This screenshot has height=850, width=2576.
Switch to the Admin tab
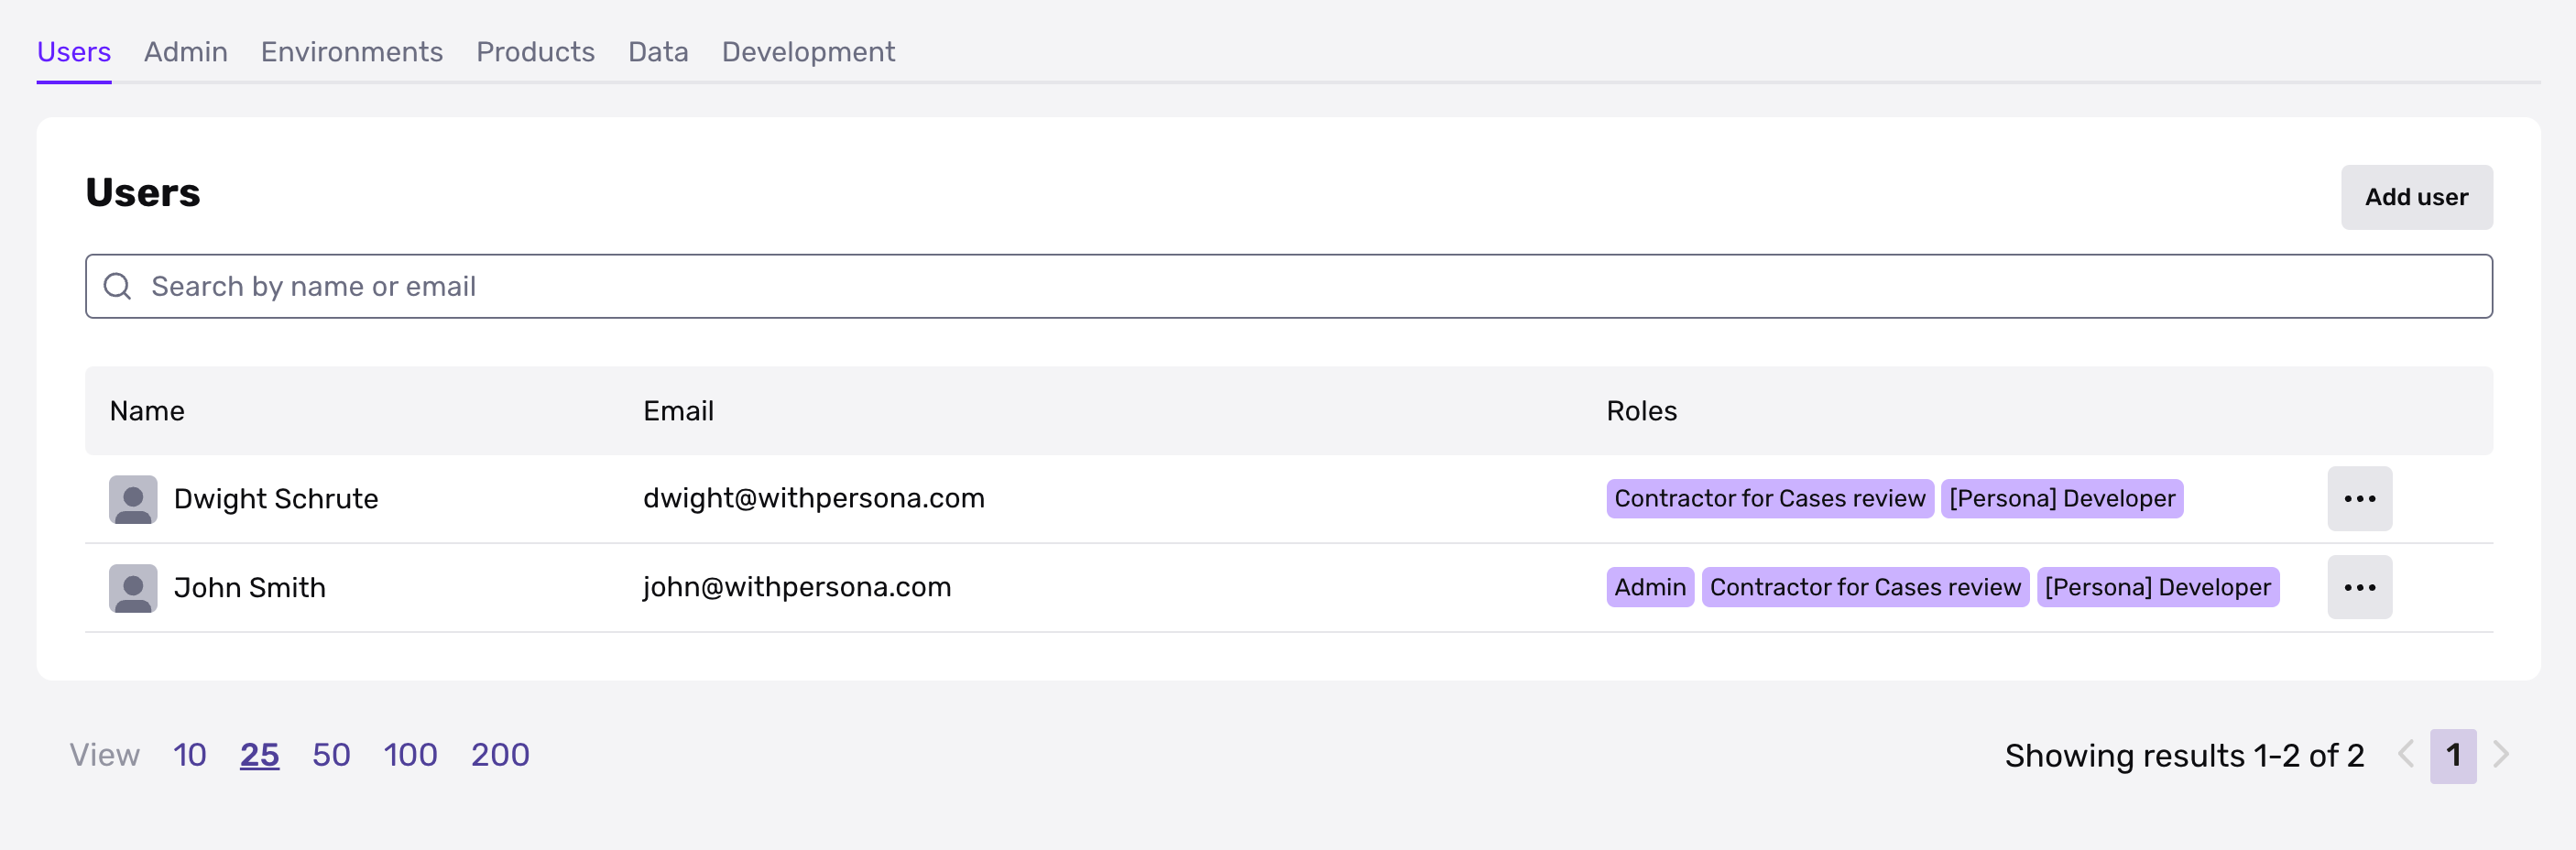186,52
